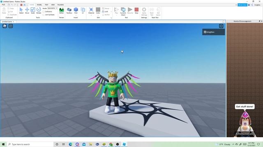Click the Team Test icon
This screenshot has width=263, height=147.
coord(152,9)
